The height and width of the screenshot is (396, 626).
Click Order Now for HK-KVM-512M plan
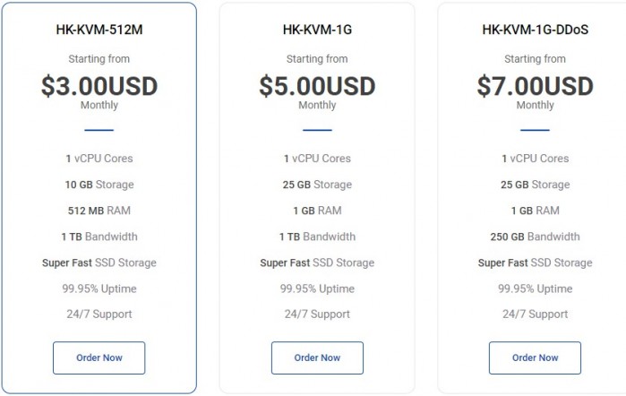[99, 357]
